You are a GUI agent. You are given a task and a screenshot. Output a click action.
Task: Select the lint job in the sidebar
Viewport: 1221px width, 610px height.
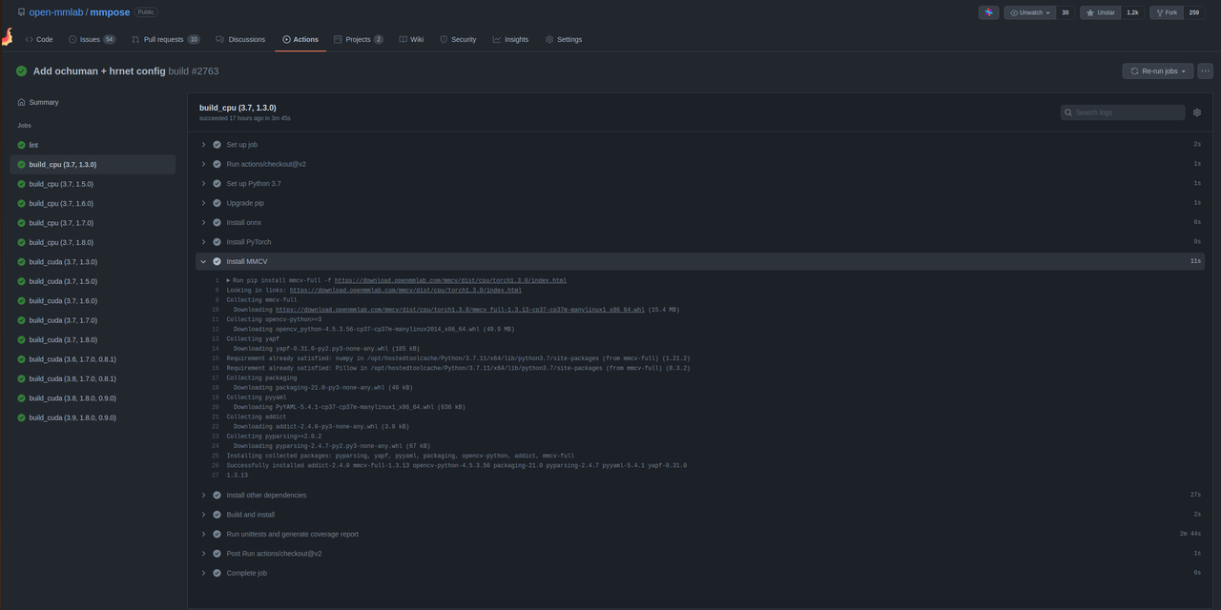coord(33,144)
